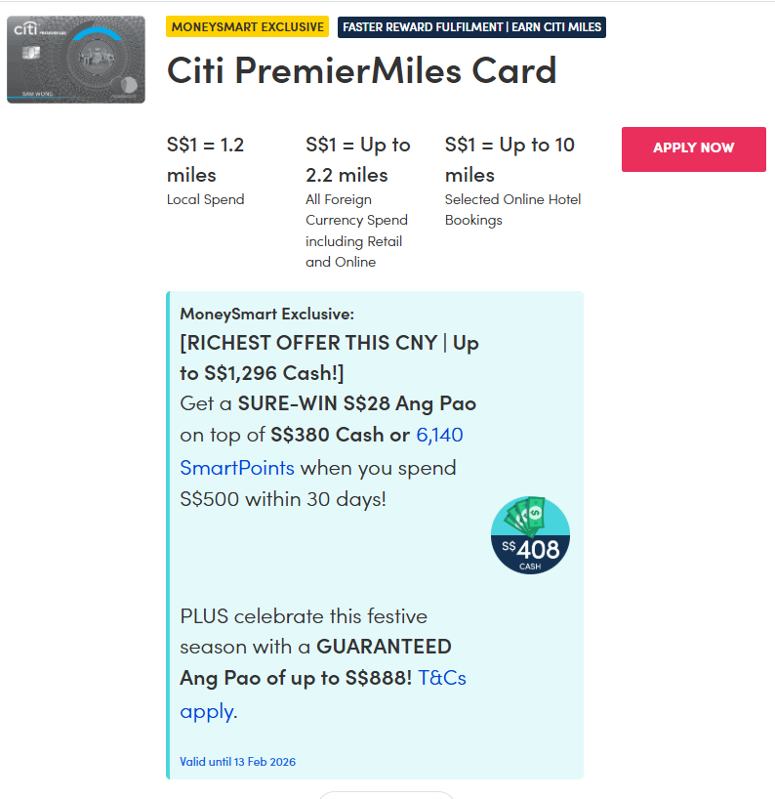Select the FASTER REWARD FULFILMENT badge
This screenshot has height=799, width=775.
coord(471,26)
